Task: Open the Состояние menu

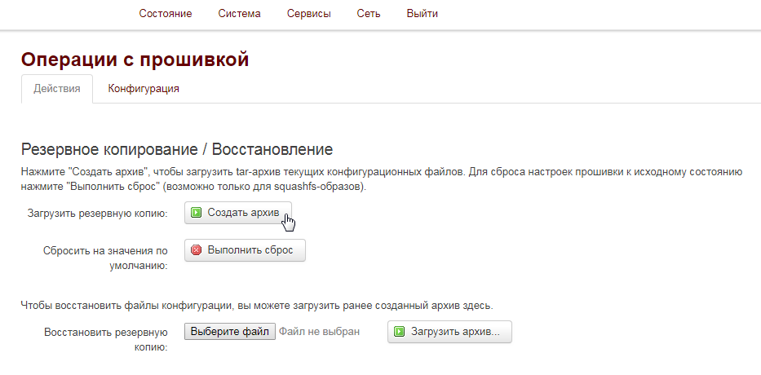Action: [x=166, y=14]
